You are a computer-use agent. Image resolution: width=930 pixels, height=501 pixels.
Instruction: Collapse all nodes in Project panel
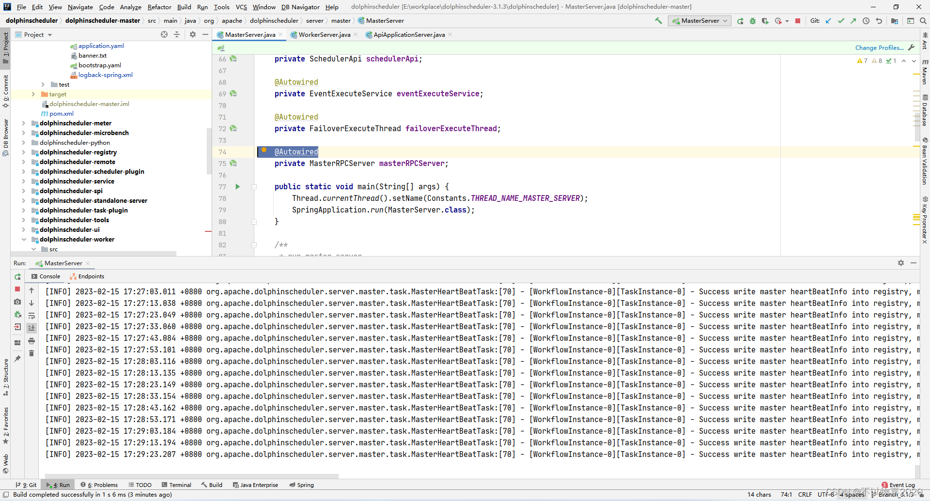(177, 34)
